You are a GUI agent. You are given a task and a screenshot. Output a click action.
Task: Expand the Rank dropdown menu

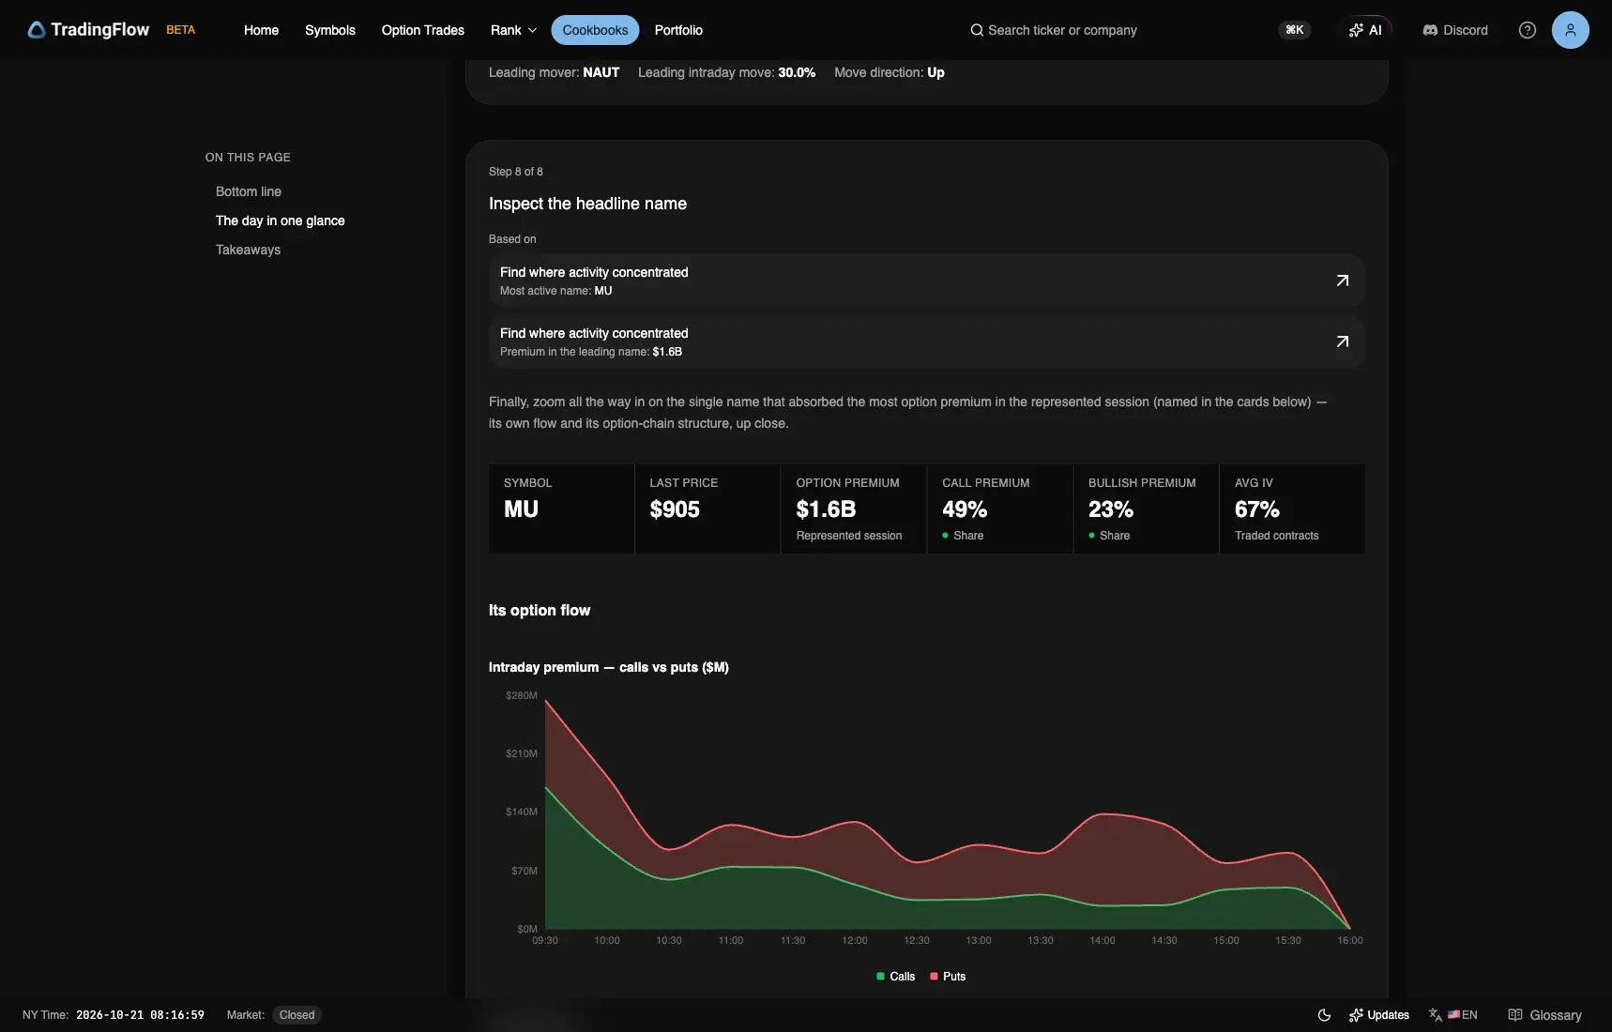coord(513,30)
